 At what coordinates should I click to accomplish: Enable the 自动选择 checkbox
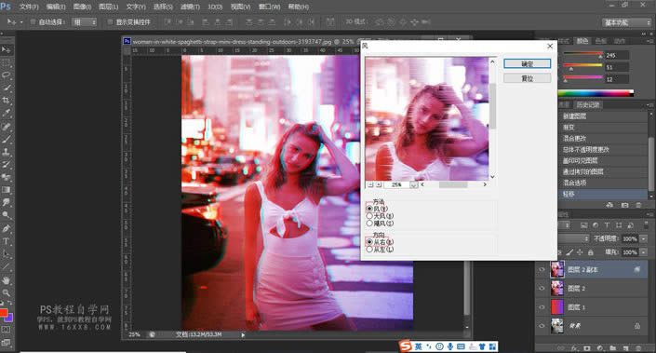[33, 21]
